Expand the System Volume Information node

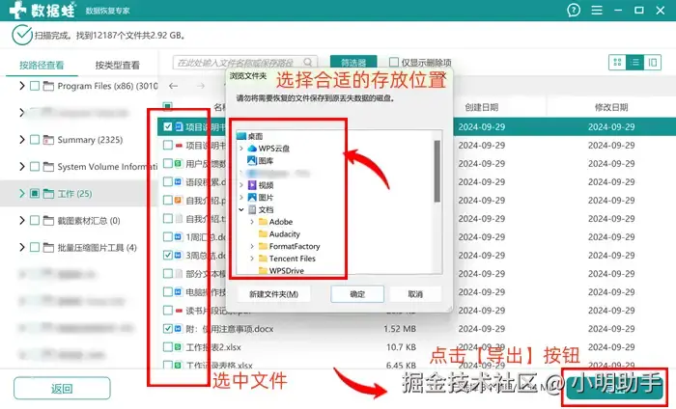click(x=21, y=167)
